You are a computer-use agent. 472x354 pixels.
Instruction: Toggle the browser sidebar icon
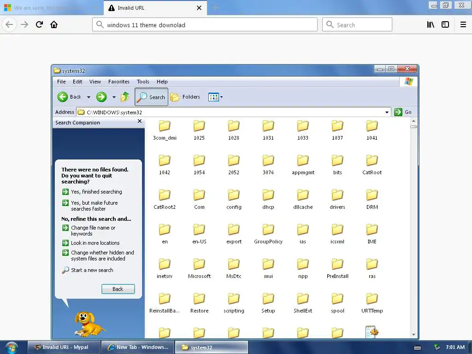click(445, 25)
